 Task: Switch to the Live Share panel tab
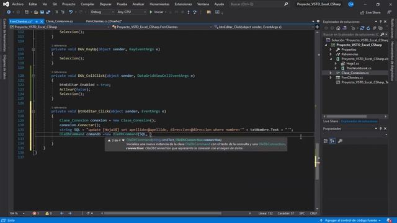(x=331, y=121)
